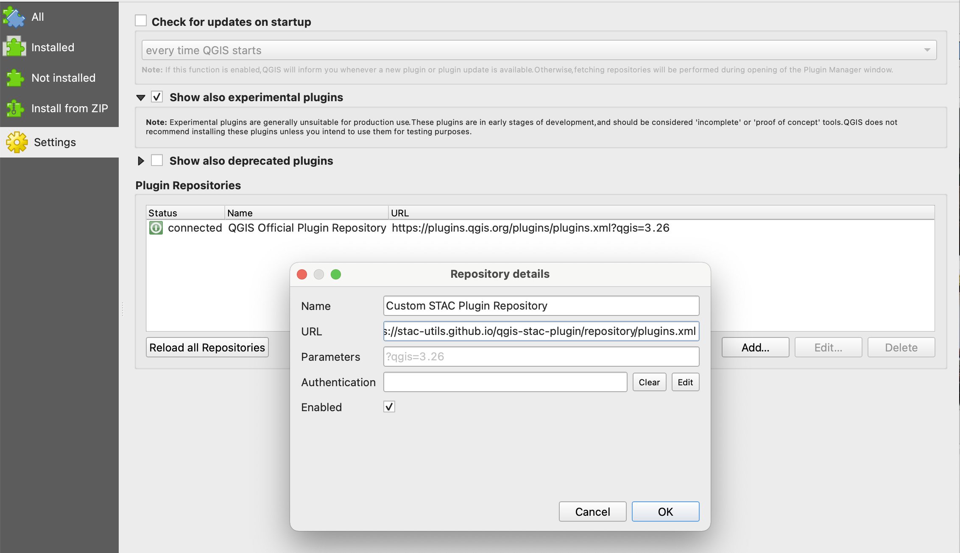Select the Settings tab
The height and width of the screenshot is (553, 960).
[59, 142]
